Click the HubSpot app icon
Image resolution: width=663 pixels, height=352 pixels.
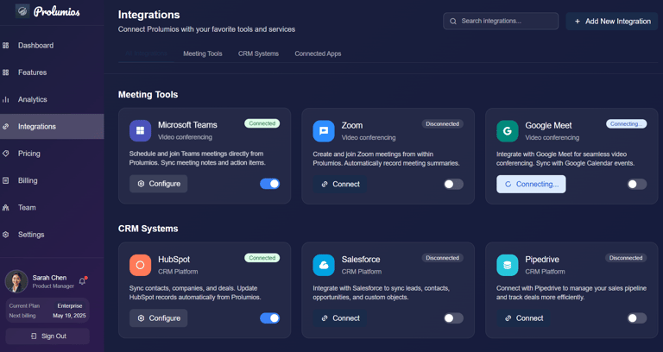click(141, 265)
